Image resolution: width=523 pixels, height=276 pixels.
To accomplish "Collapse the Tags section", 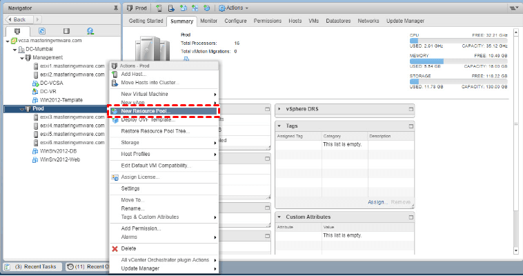I will point(279,126).
